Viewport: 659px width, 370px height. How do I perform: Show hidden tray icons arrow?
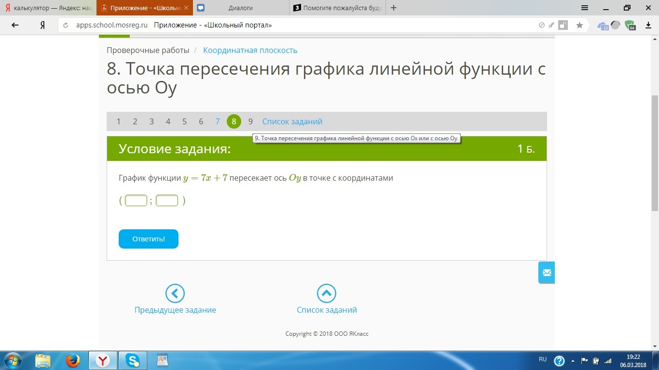coord(573,360)
